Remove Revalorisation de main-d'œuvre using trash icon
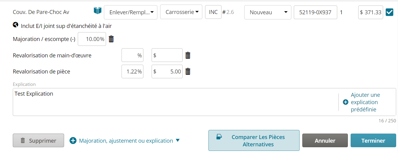The width and height of the screenshot is (398, 153). tap(188, 55)
